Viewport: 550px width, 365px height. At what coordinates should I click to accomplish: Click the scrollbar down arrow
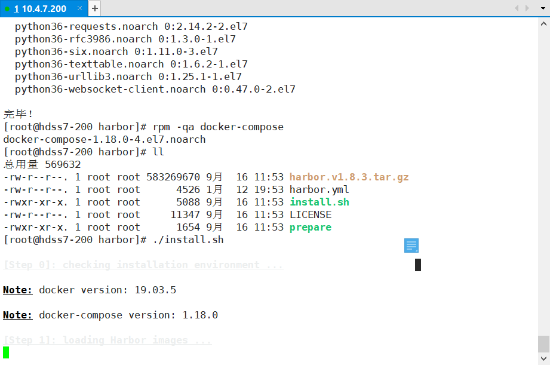[x=543, y=359]
